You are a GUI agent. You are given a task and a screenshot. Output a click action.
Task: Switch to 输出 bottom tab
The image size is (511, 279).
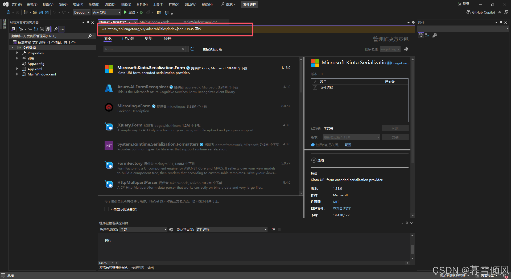click(x=151, y=268)
